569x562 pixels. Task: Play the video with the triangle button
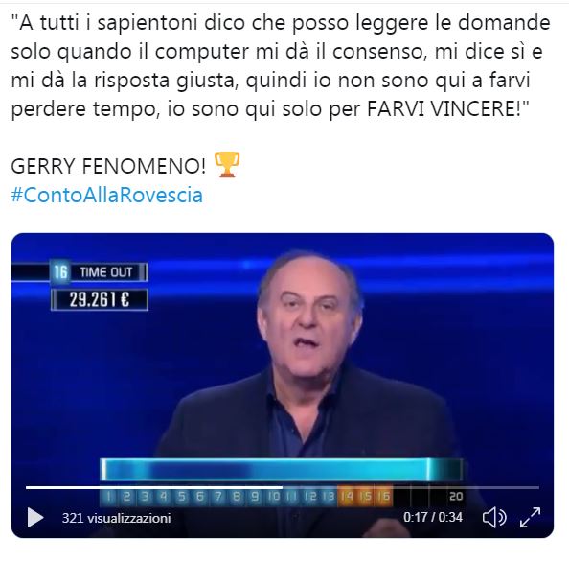(35, 517)
